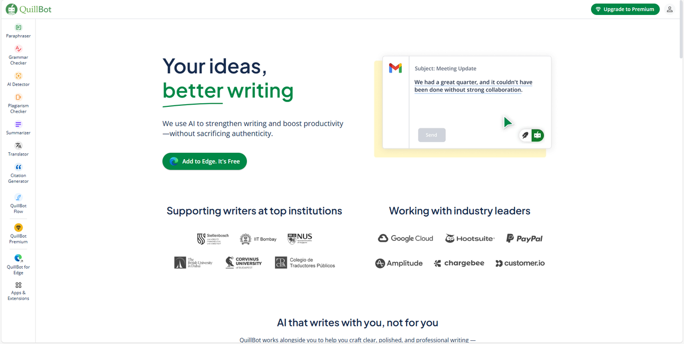Click the British University in Dubai logo
This screenshot has height=344, width=684.
tap(193, 262)
